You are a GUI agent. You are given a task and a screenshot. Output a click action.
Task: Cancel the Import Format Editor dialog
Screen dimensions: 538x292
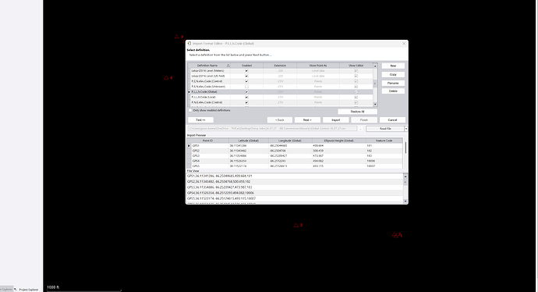pyautogui.click(x=392, y=120)
